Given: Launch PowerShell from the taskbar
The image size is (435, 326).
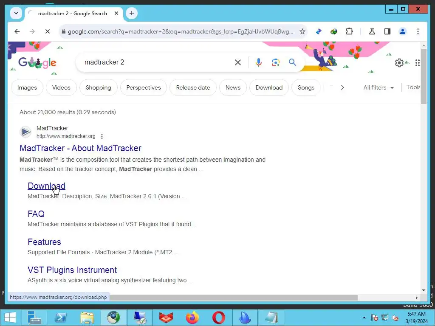Looking at the screenshot, I should (x=61, y=318).
